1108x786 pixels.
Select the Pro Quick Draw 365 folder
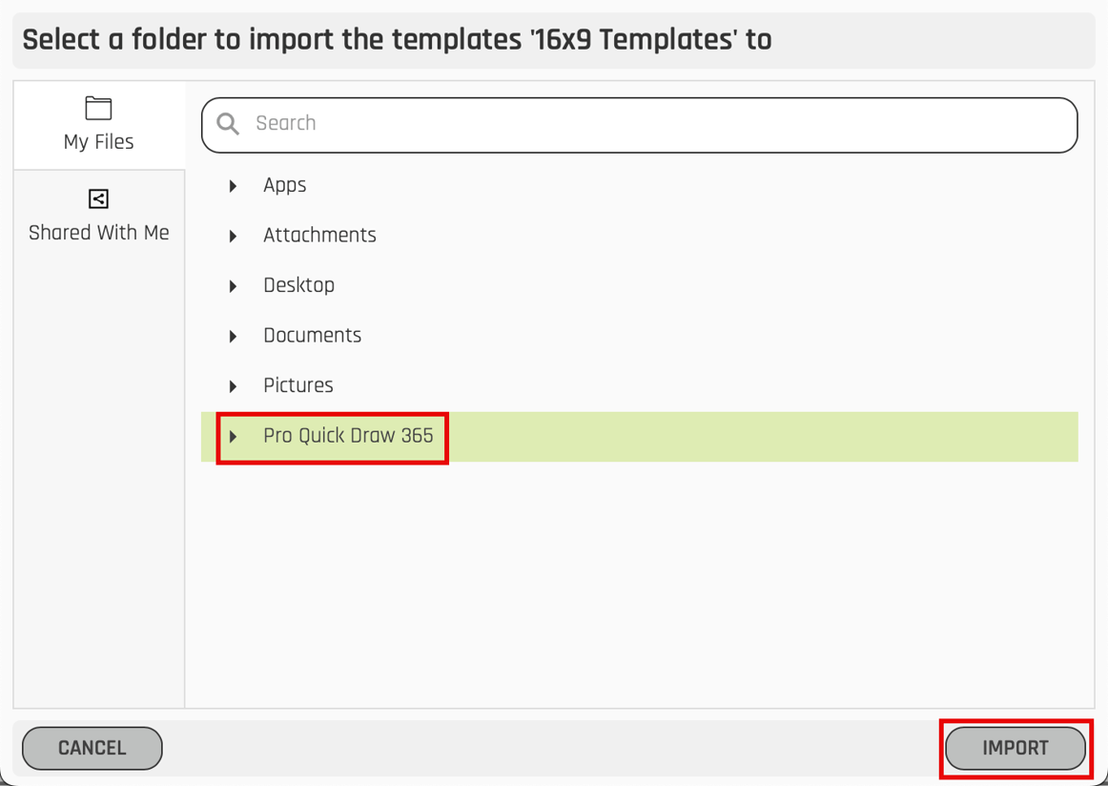coord(348,436)
